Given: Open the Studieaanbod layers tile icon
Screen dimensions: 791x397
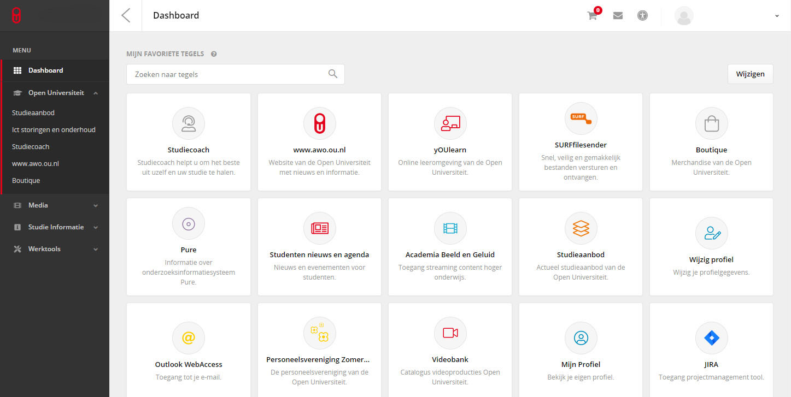Looking at the screenshot, I should tap(581, 228).
